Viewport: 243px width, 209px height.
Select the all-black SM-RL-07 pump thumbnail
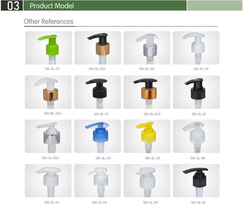(x=98, y=92)
